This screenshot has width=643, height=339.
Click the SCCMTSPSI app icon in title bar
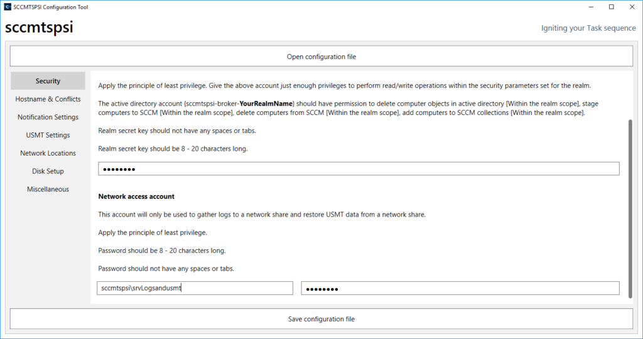click(7, 7)
